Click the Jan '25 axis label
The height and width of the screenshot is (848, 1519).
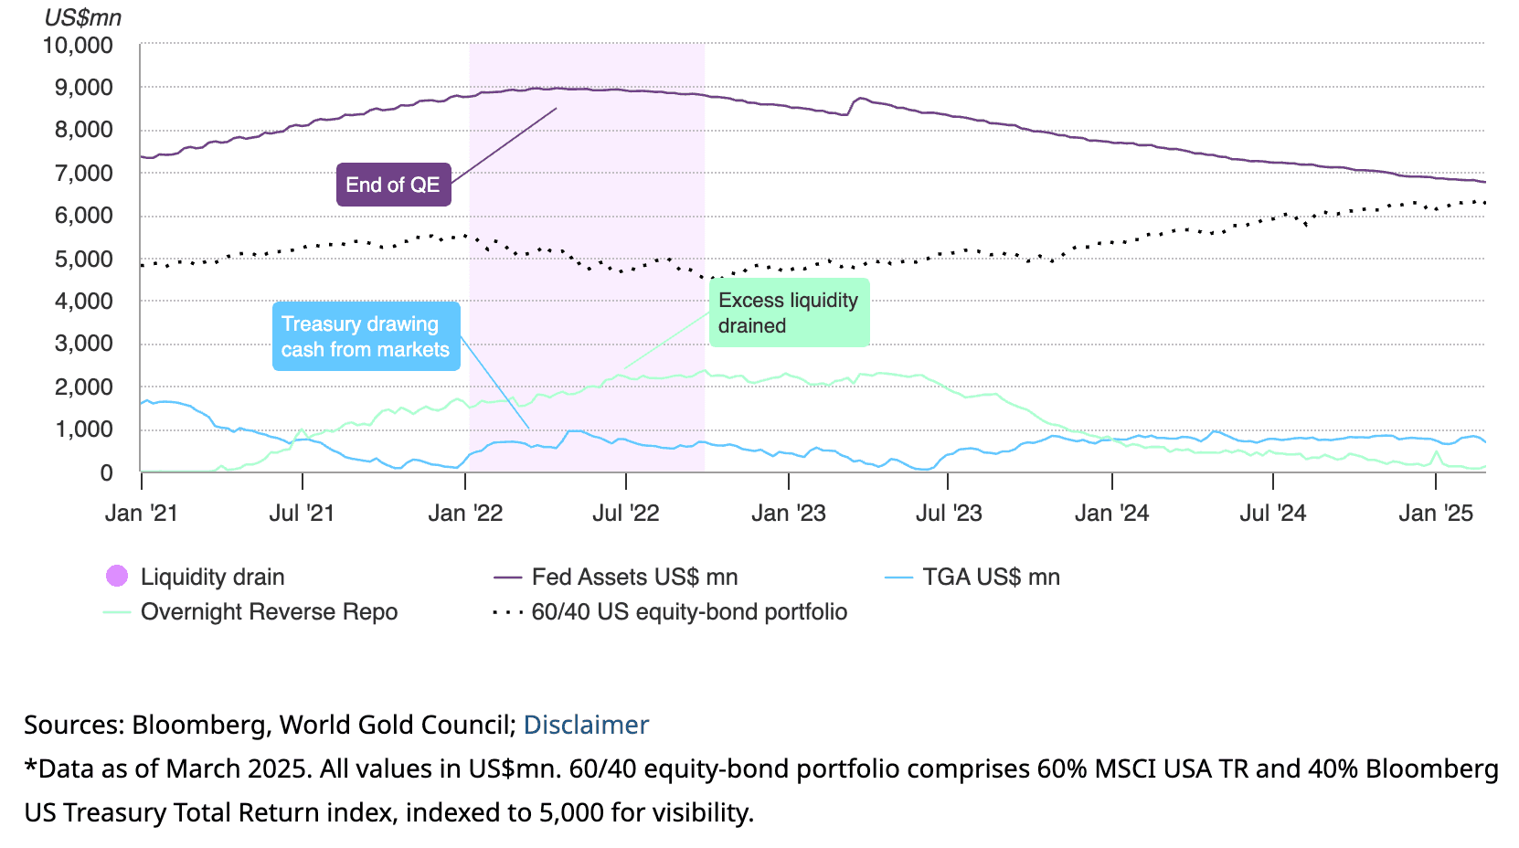click(x=1436, y=513)
